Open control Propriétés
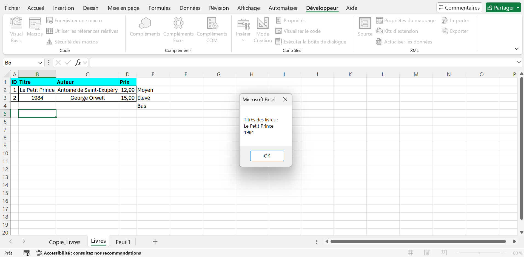This screenshot has height=257, width=524. click(291, 21)
